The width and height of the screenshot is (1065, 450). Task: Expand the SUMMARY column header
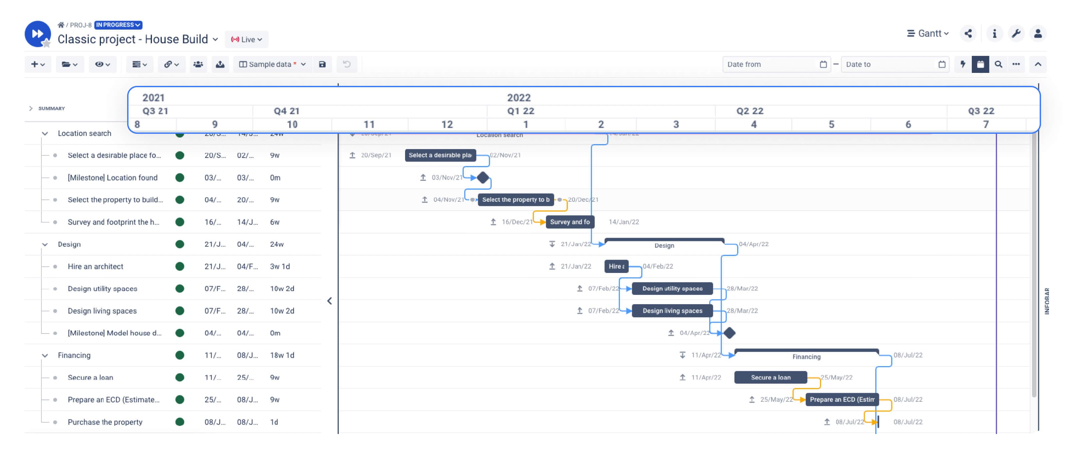[x=31, y=109]
